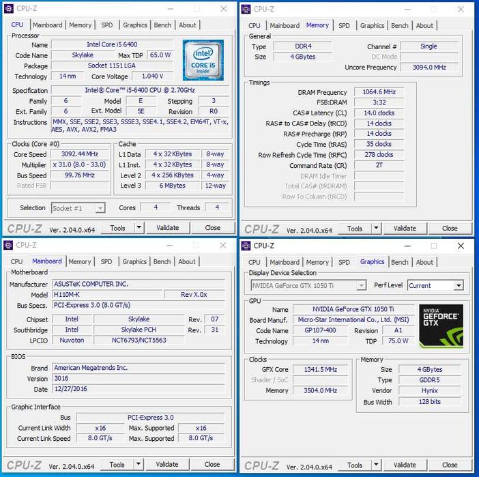The width and height of the screenshot is (479, 477).
Task: Open SPD tab in the CPU window
Action: 107,25
